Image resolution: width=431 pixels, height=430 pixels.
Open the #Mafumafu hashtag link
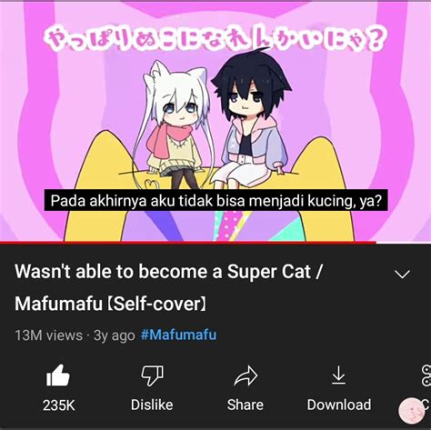pos(178,335)
